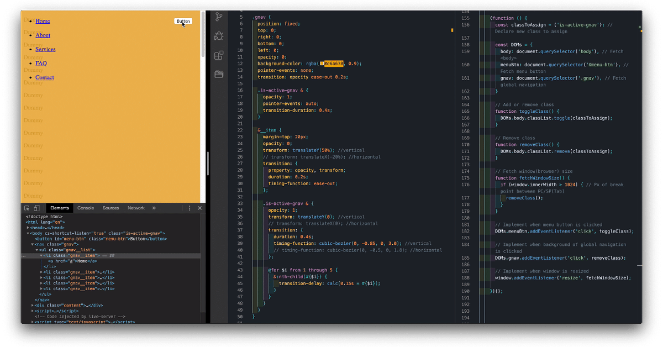Switch to the Sources tab

(110, 208)
